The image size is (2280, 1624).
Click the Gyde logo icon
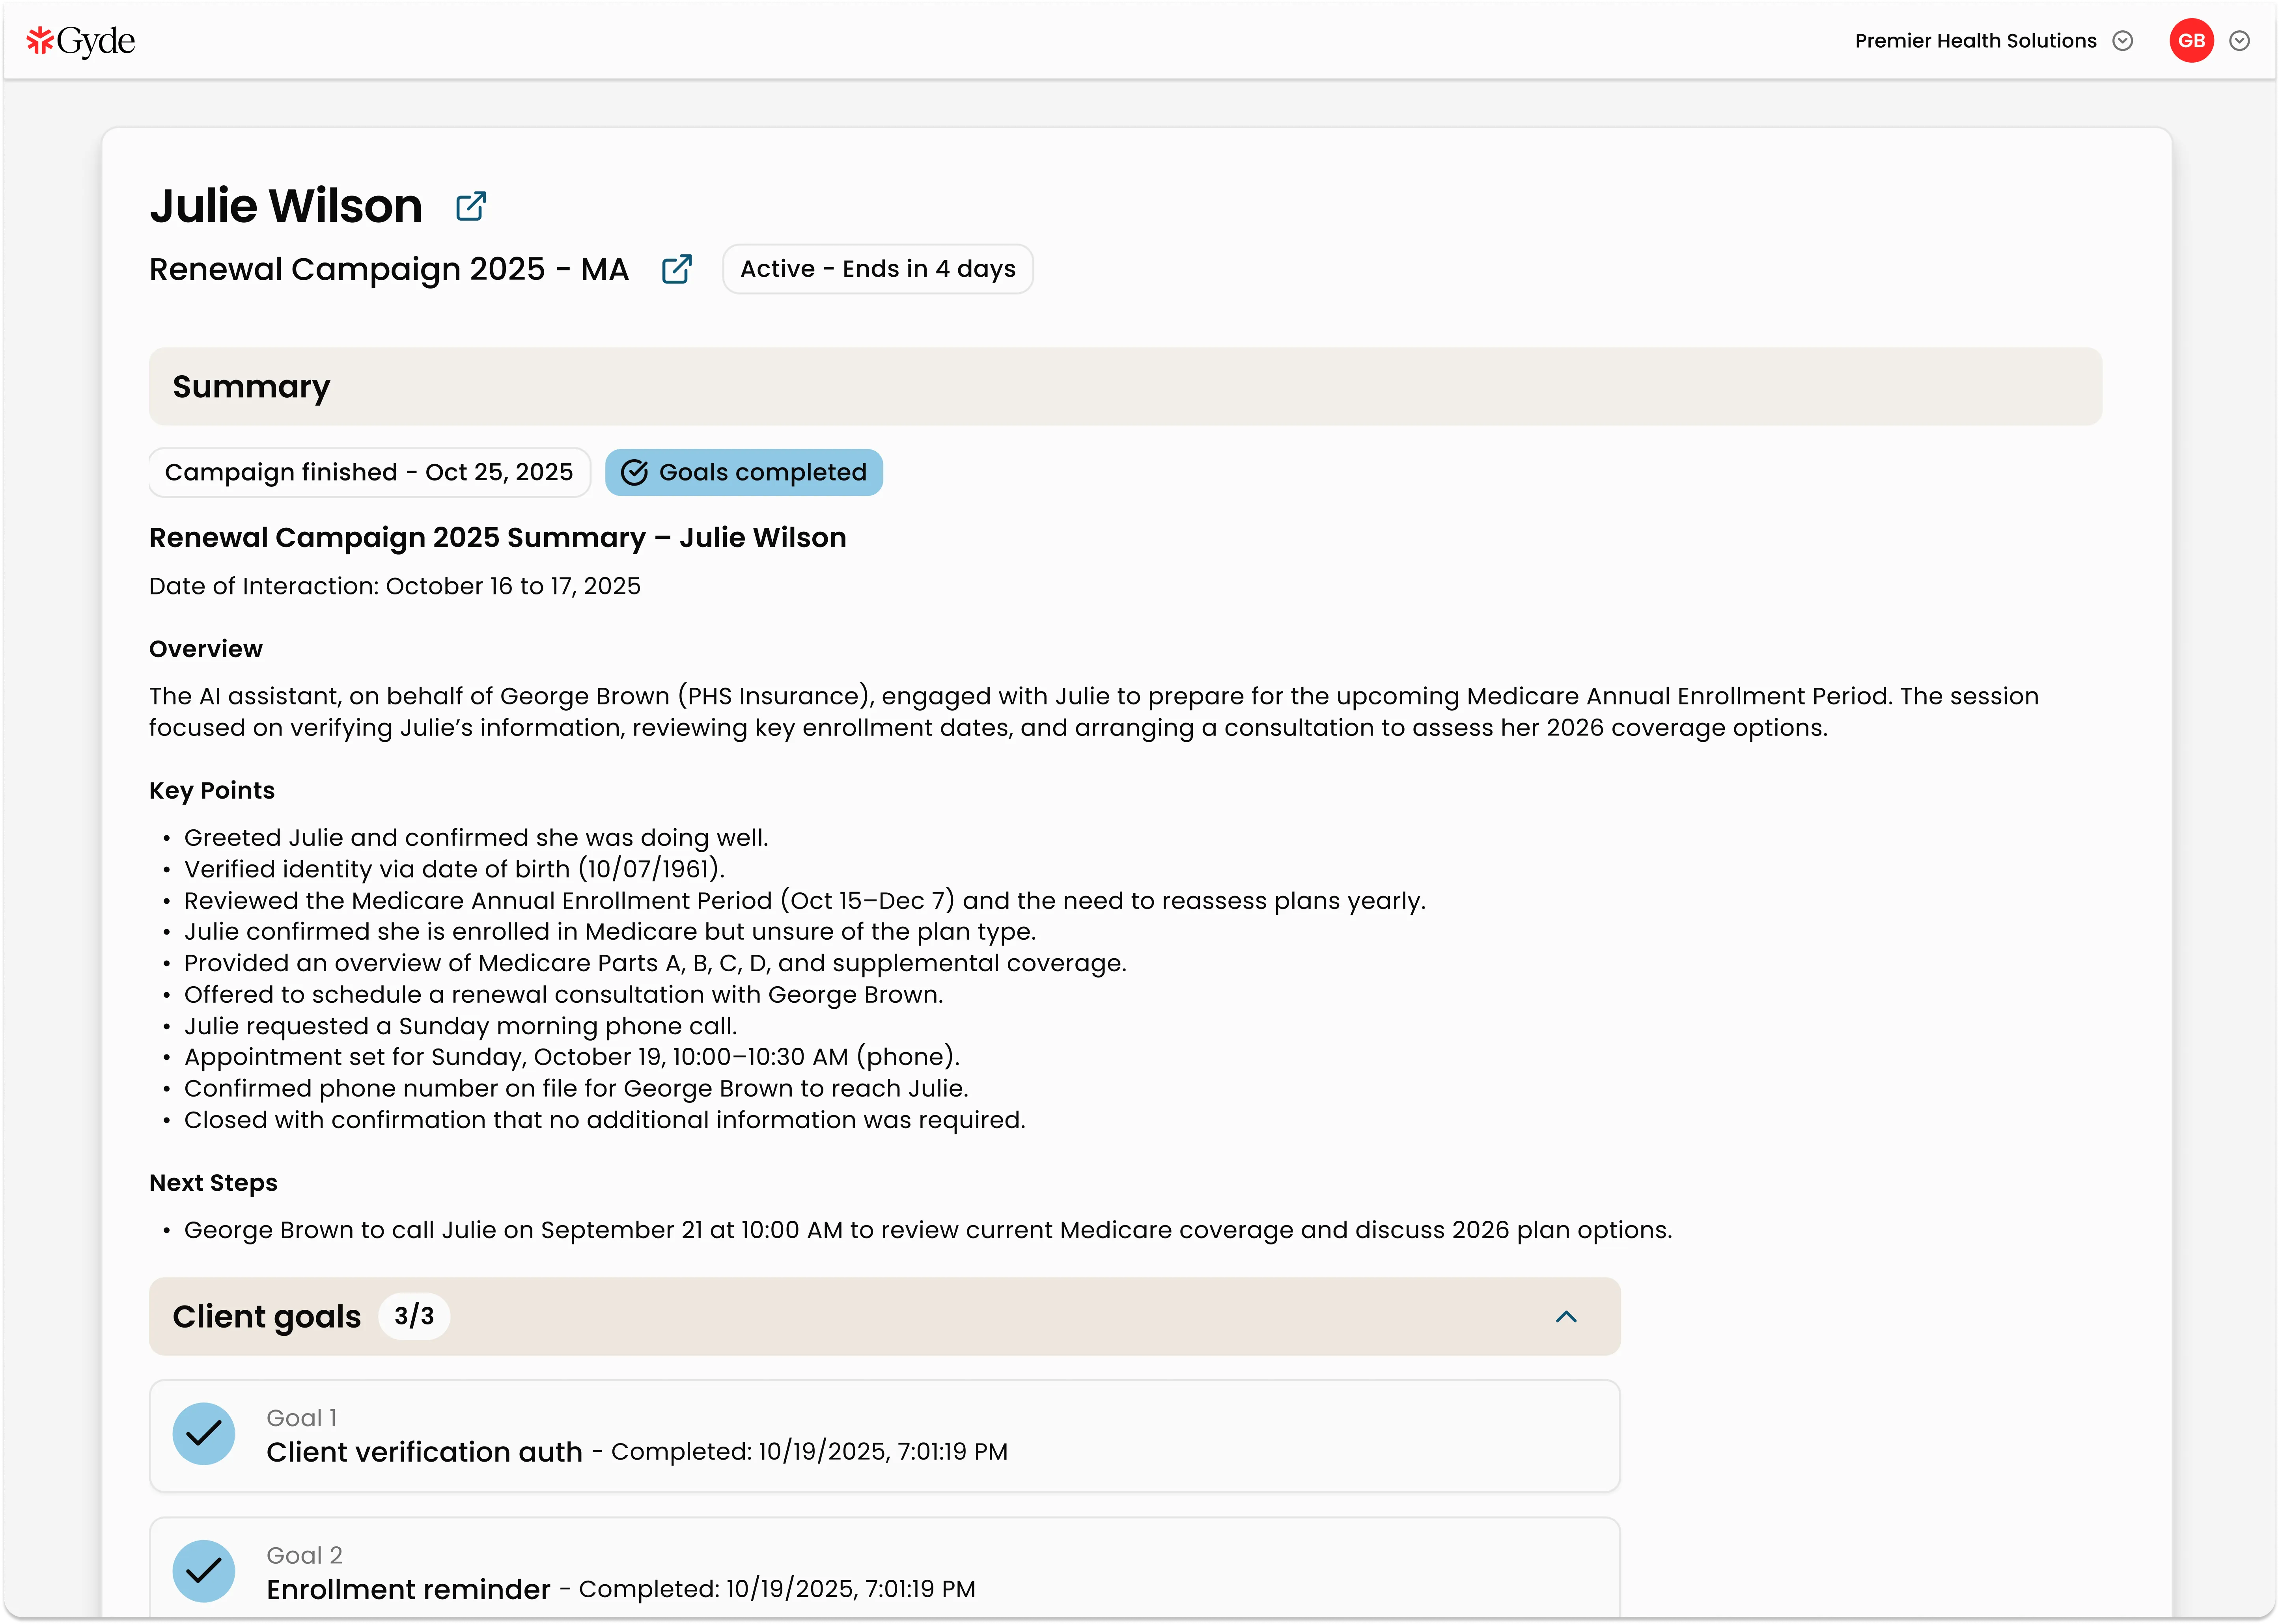(39, 40)
